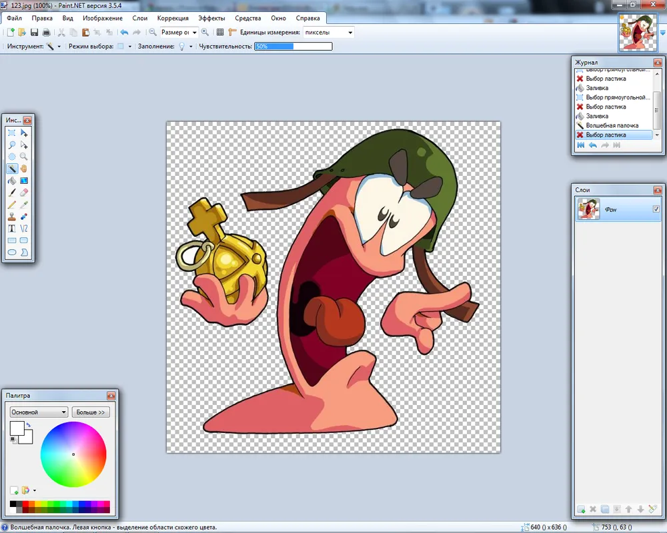Pick the Text tool
The height and width of the screenshot is (533, 667).
[12, 229]
